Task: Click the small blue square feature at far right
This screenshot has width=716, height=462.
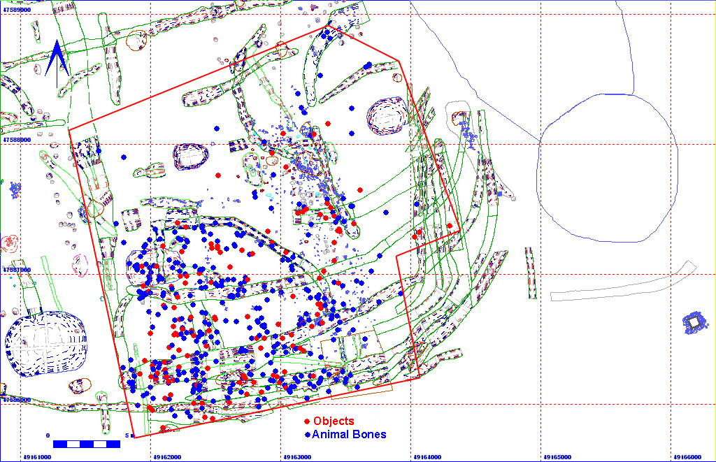Action: pos(694,323)
